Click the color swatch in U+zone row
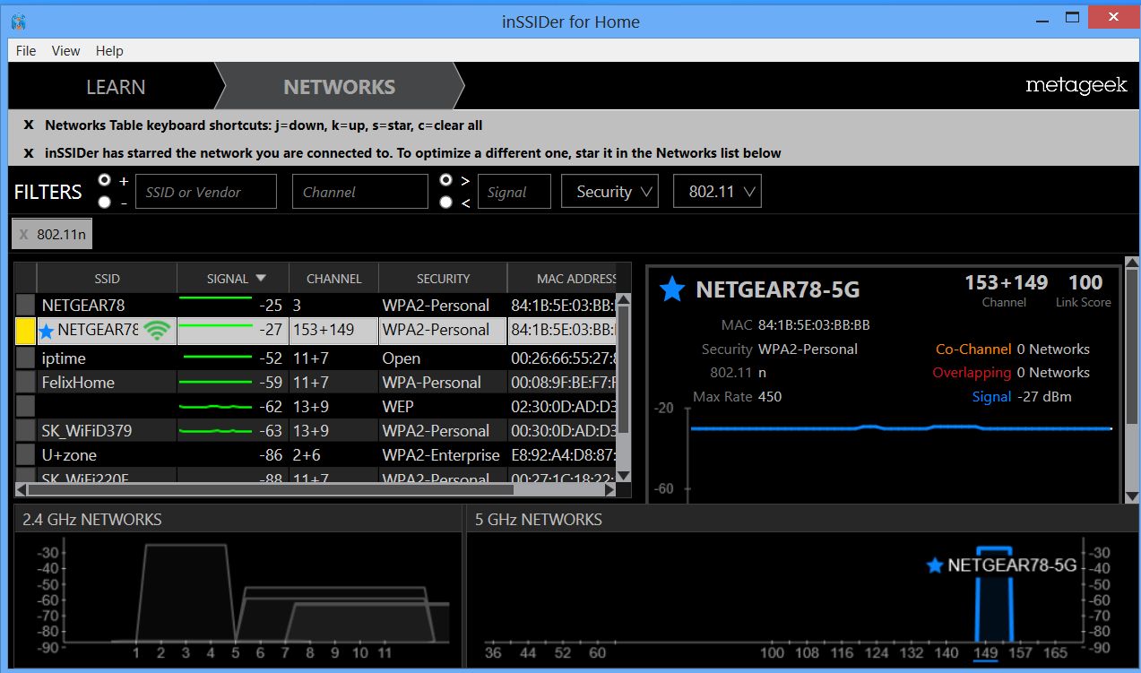The width and height of the screenshot is (1141, 673). (x=26, y=455)
